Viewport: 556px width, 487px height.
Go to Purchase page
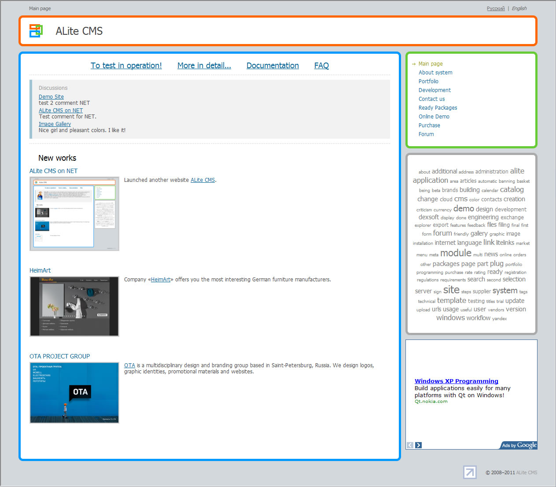[x=429, y=125]
